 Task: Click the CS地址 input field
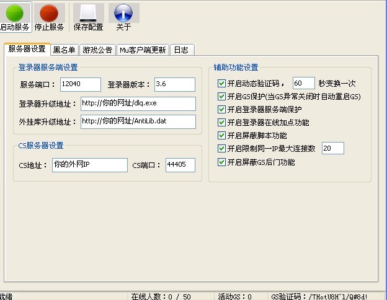[89, 165]
